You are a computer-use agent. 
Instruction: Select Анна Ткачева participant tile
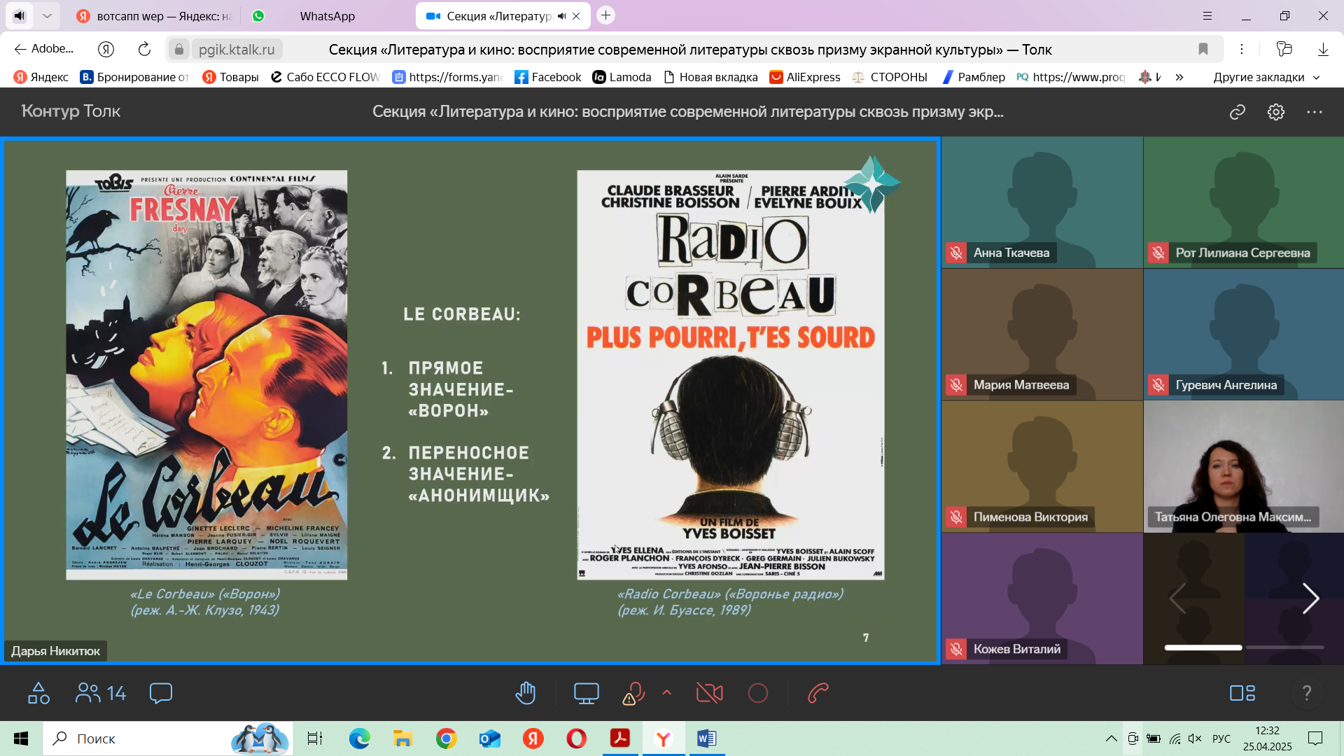point(1042,202)
